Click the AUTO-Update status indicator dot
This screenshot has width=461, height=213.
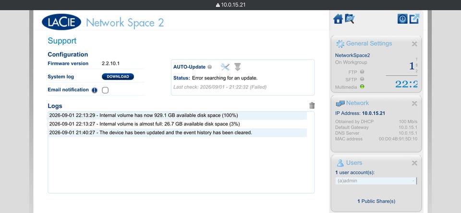click(210, 67)
